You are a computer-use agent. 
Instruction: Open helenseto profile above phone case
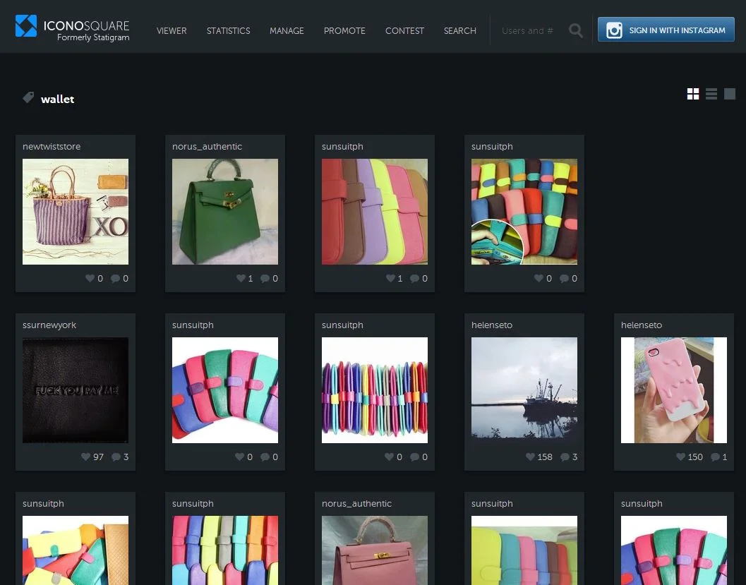pyautogui.click(x=642, y=325)
